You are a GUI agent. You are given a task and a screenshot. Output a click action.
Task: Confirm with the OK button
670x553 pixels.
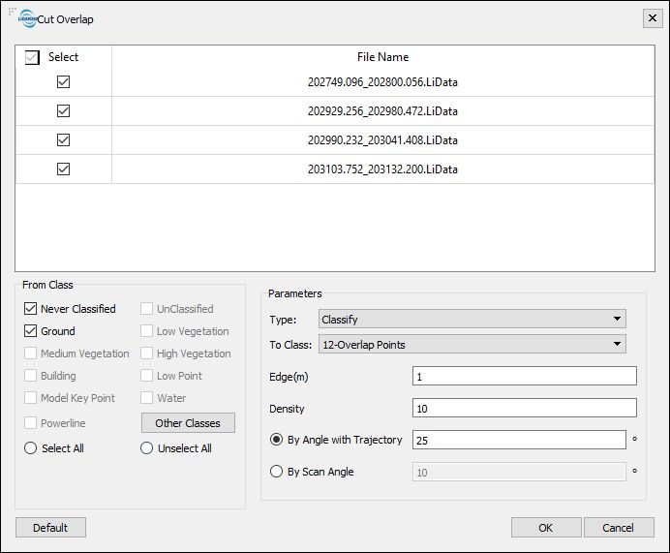coord(546,528)
